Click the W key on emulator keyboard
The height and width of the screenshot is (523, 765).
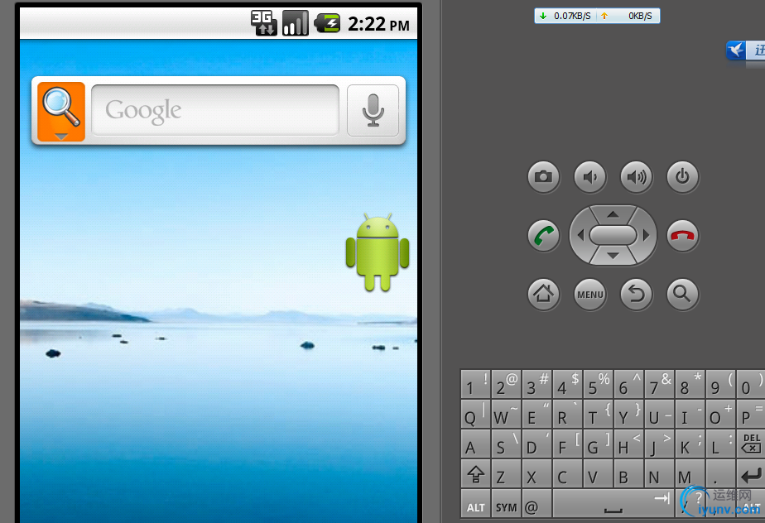(507, 415)
